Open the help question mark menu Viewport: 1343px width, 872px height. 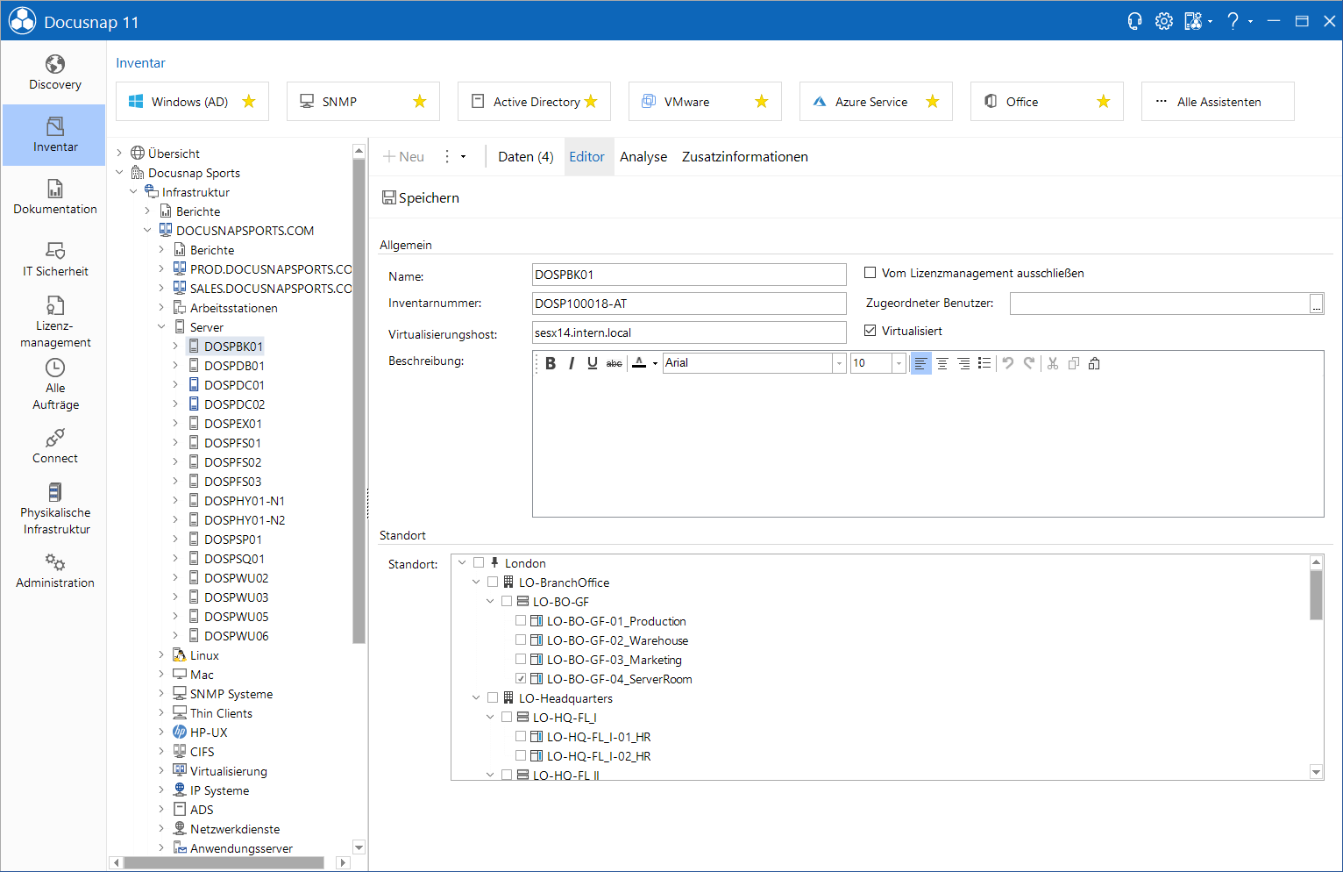click(1233, 21)
